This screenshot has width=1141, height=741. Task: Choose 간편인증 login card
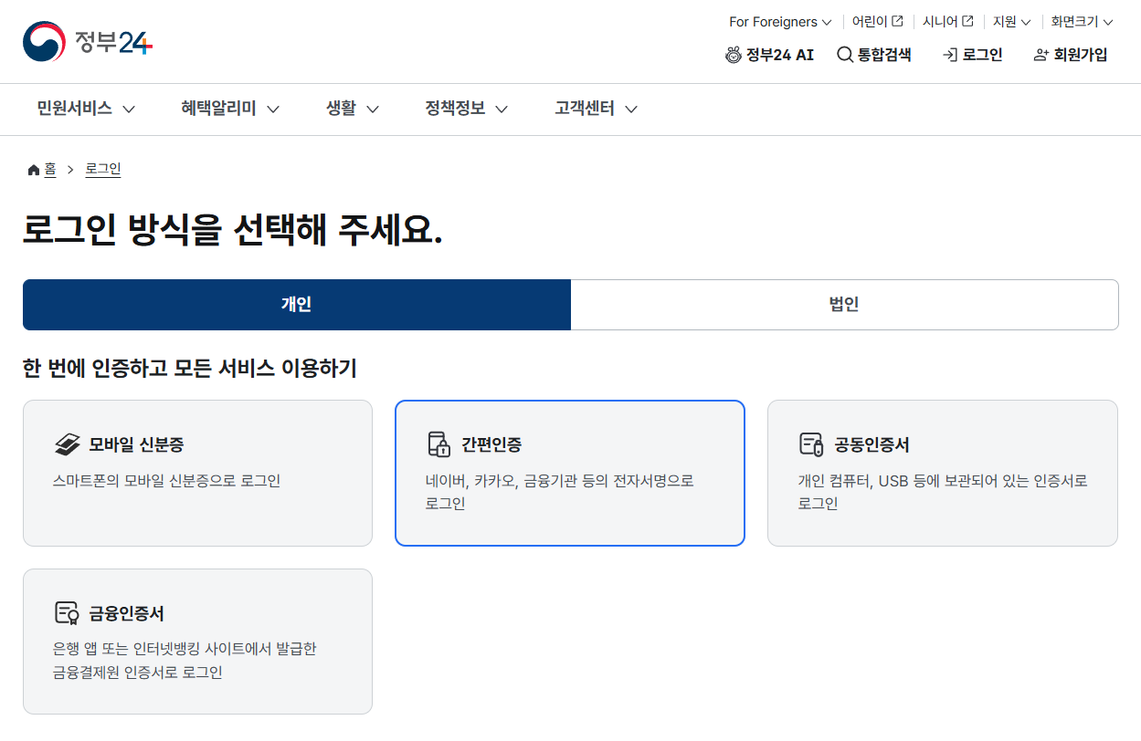570,473
